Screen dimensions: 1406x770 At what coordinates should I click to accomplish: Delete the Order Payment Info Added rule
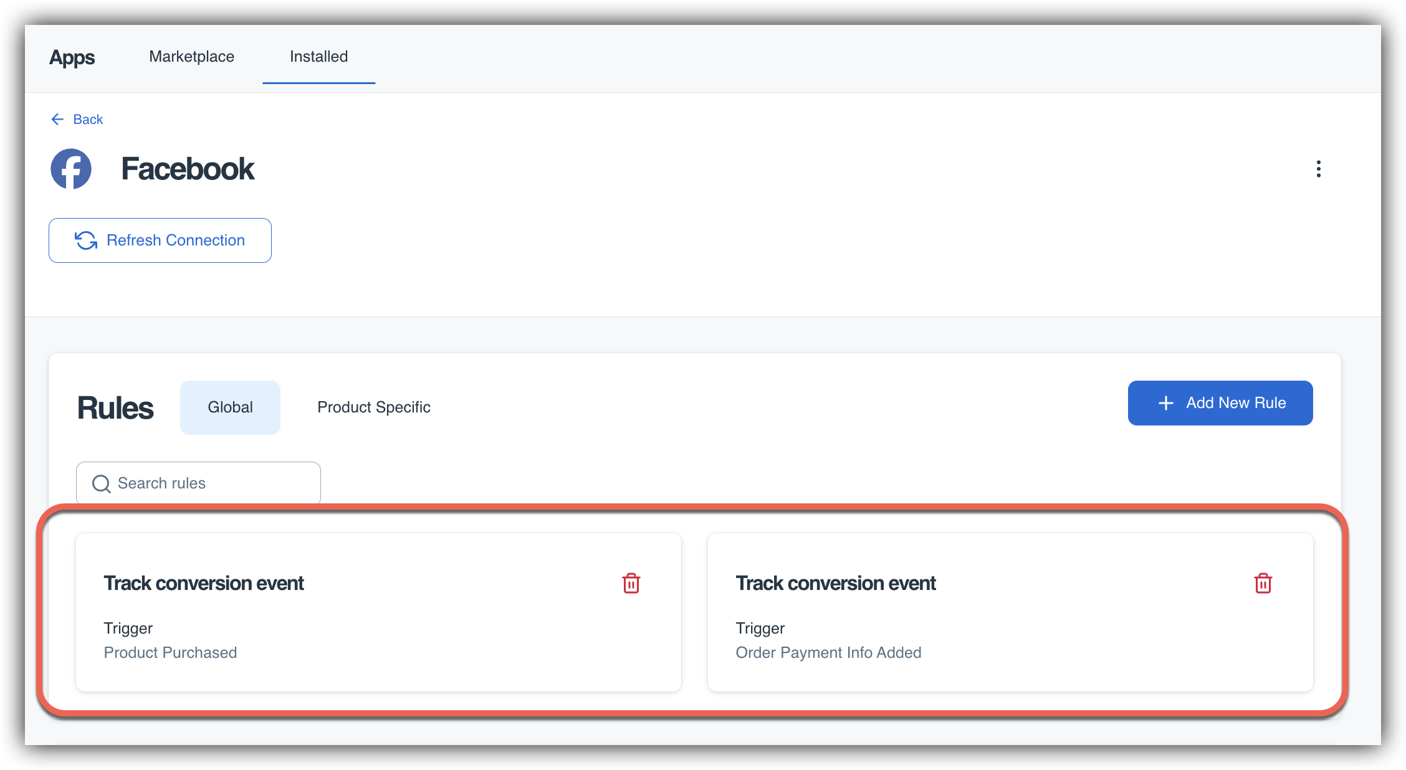pyautogui.click(x=1263, y=583)
